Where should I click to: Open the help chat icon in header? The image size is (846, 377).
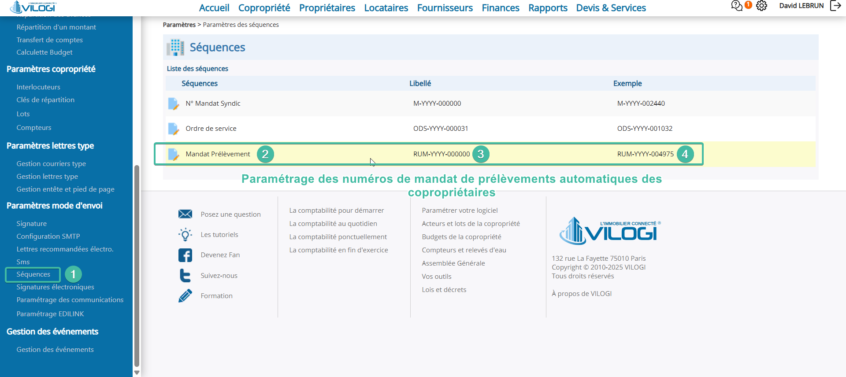(x=736, y=6)
